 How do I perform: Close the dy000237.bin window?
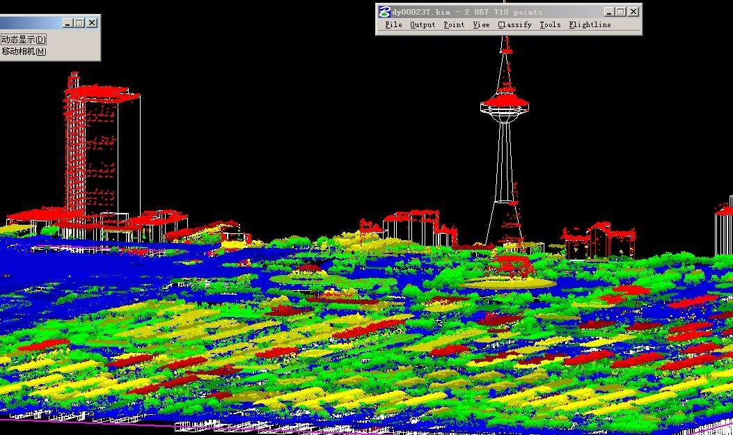(x=633, y=12)
